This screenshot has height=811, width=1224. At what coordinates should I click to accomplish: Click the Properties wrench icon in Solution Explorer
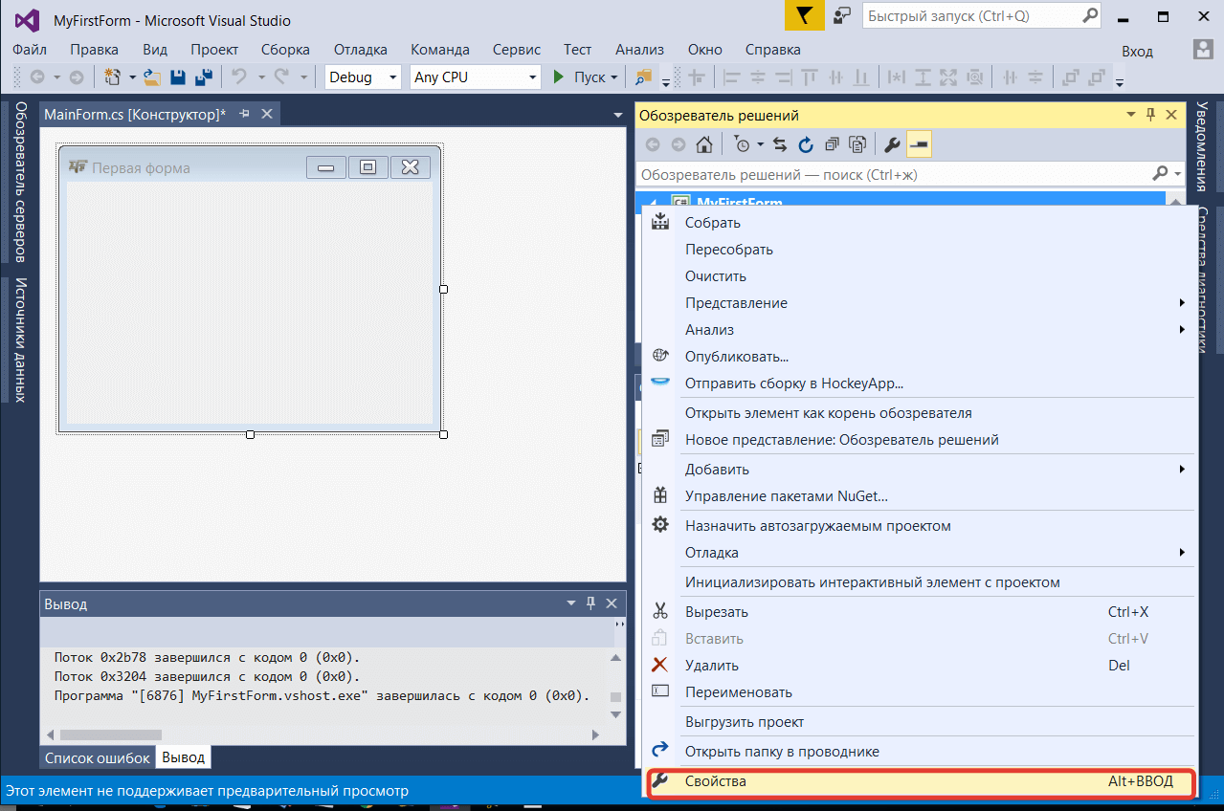tap(892, 144)
